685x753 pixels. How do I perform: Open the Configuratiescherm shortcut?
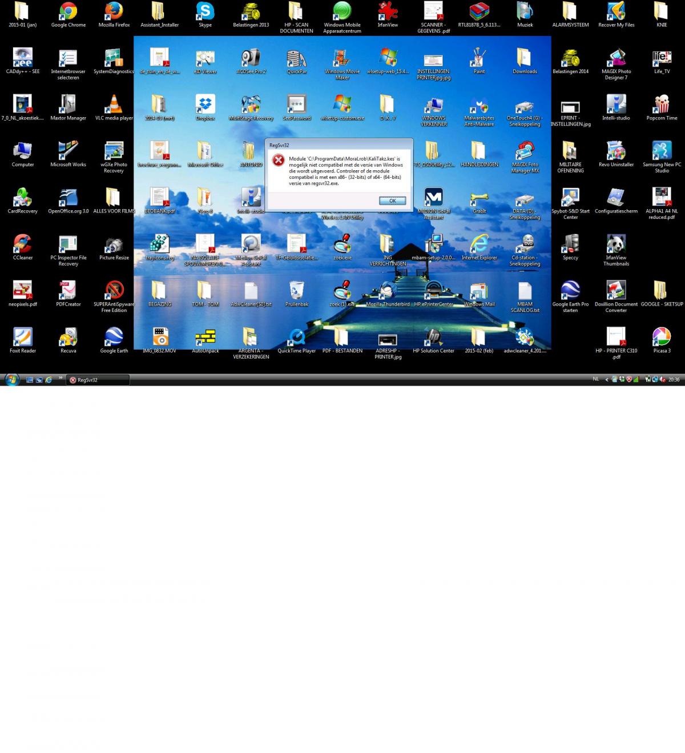tap(616, 201)
